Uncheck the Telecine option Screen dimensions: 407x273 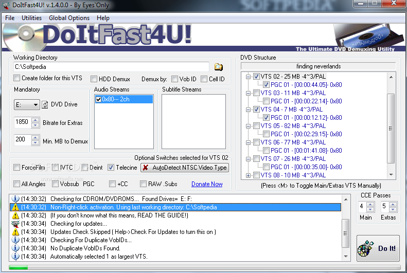point(111,168)
